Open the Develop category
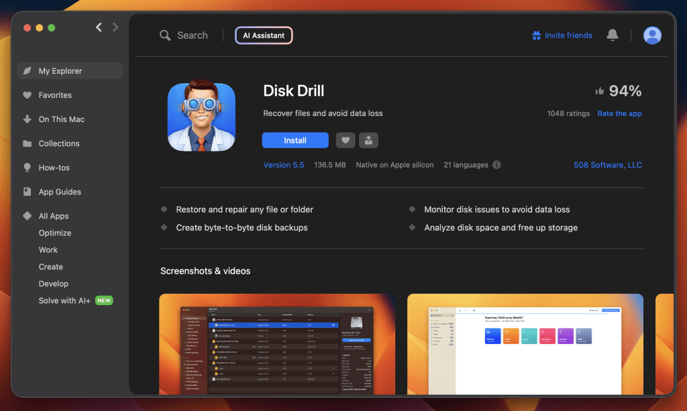The width and height of the screenshot is (687, 411). point(54,284)
